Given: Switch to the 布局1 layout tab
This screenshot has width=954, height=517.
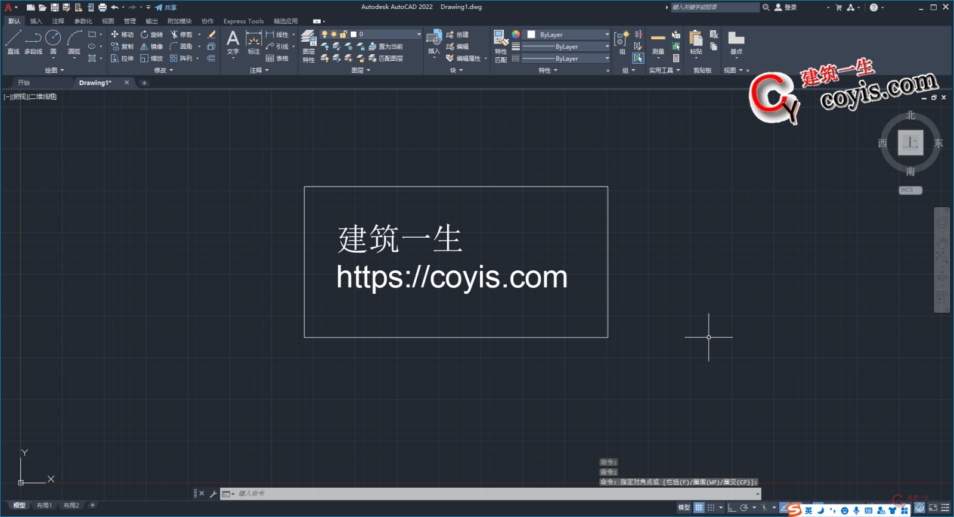Looking at the screenshot, I should tap(44, 506).
